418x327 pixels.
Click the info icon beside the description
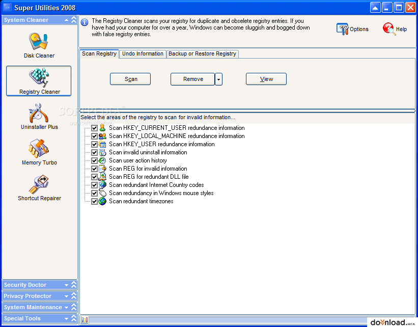[x=85, y=22]
